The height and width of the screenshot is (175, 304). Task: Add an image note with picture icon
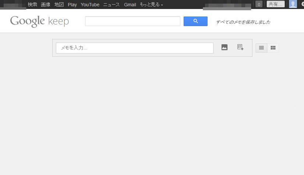(224, 48)
